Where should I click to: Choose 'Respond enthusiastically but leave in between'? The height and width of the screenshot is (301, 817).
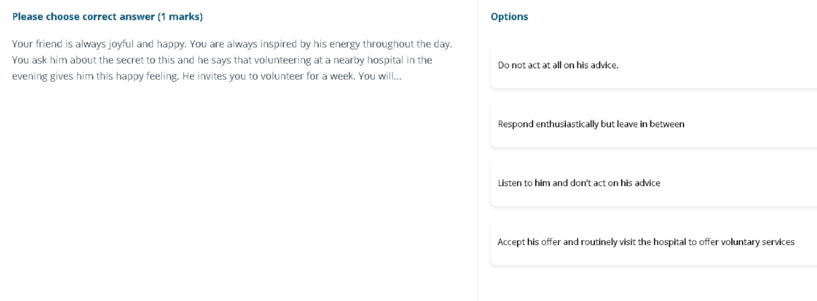653,124
